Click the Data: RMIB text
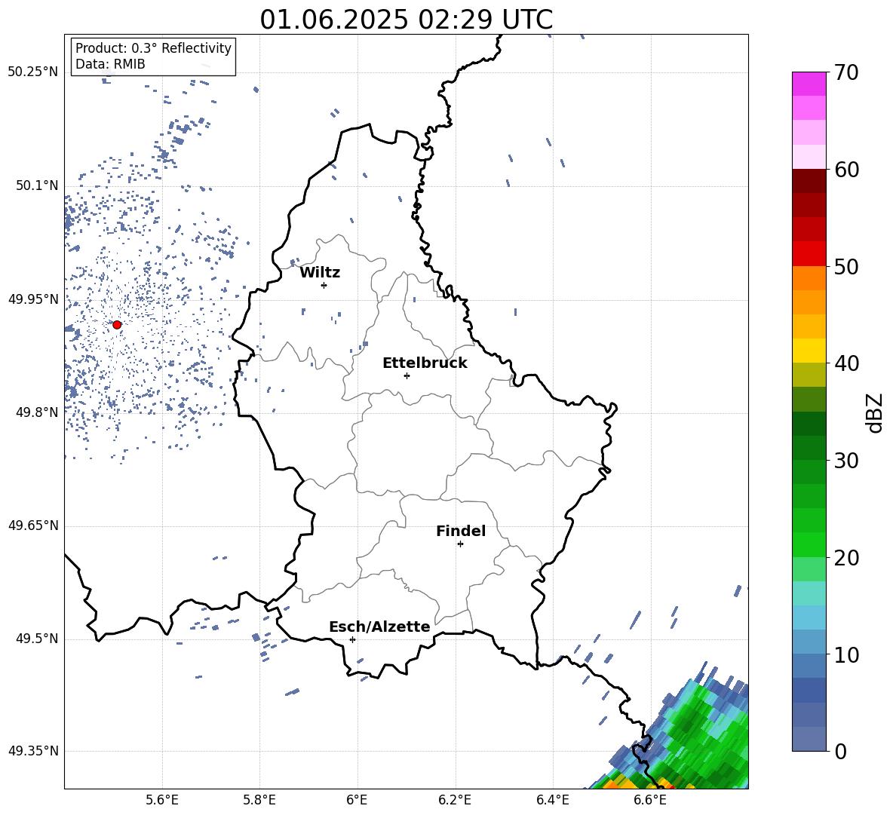 [110, 64]
